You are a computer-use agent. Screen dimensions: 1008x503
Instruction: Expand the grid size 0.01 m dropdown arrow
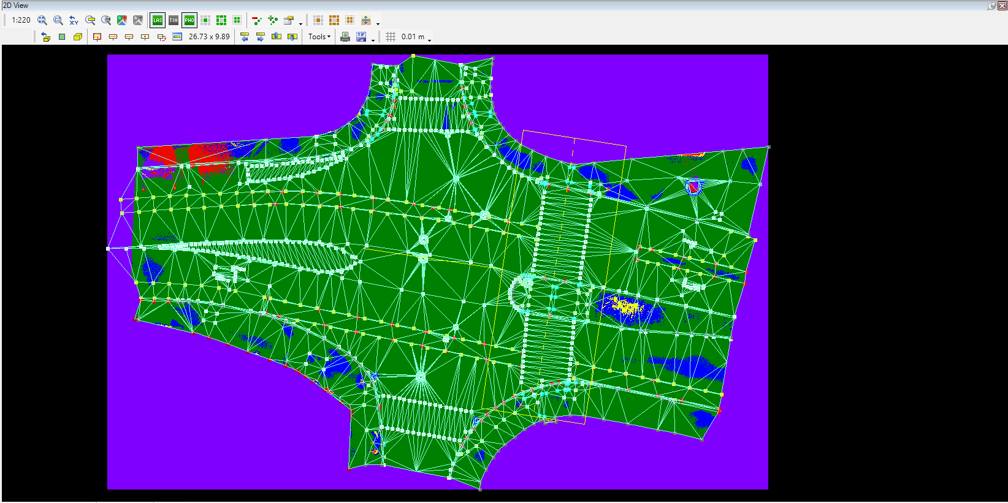point(429,39)
